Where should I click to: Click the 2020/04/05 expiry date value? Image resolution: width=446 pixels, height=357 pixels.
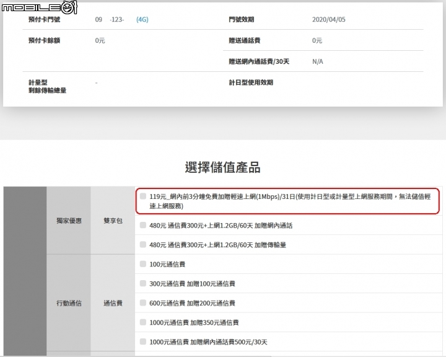pos(329,19)
